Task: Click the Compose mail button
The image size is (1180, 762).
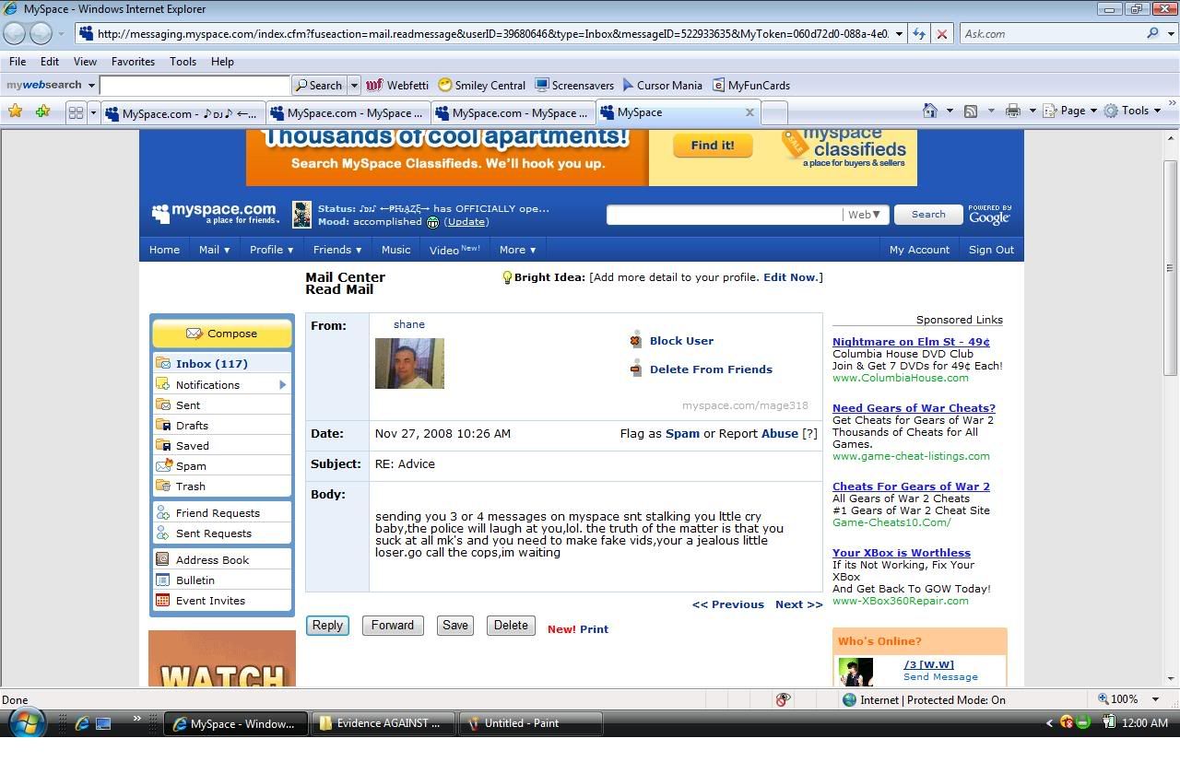Action: click(221, 334)
